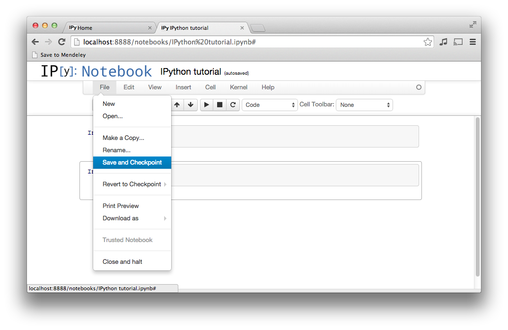Screen dimensions: 508x330
Task: Run the cell with play button
Action: (x=207, y=105)
